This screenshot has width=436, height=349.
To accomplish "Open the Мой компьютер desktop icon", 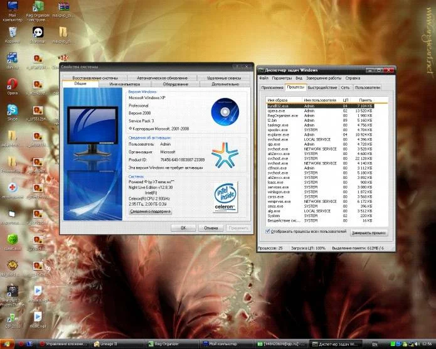I will (x=12, y=8).
